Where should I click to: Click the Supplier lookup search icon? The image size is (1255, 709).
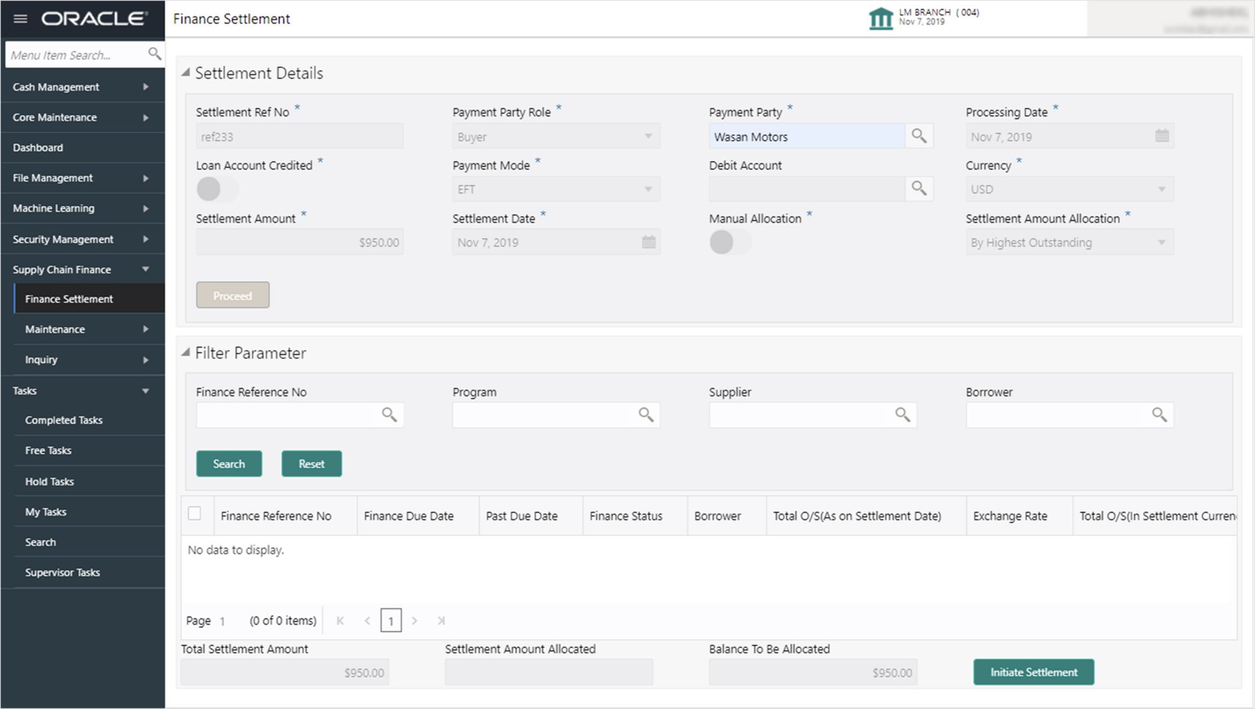point(902,415)
